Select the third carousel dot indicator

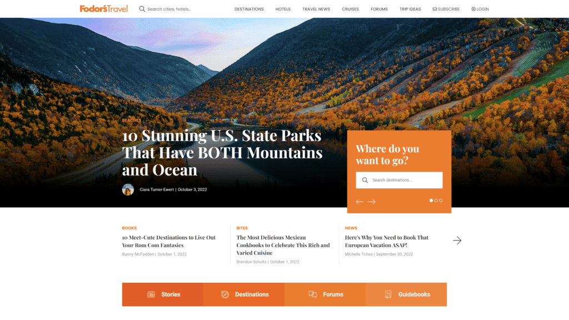[441, 200]
